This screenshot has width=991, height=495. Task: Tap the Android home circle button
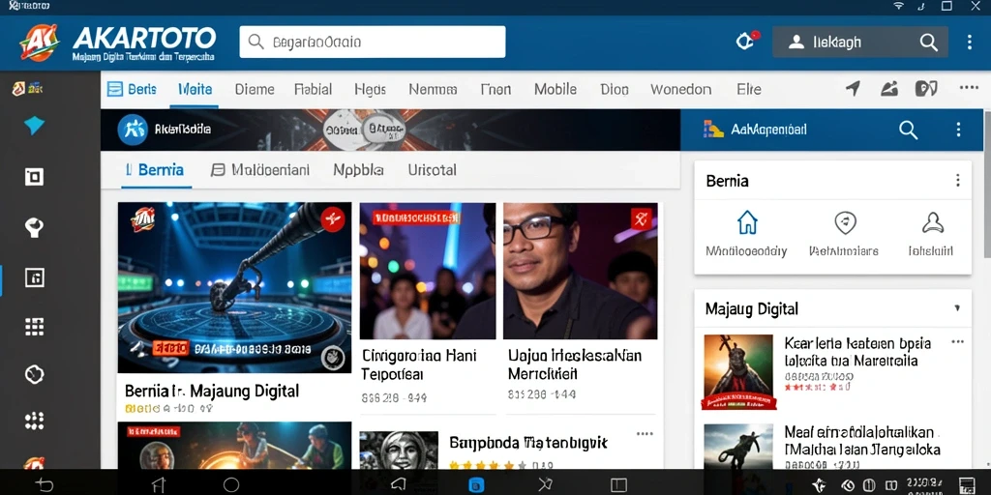231,485
